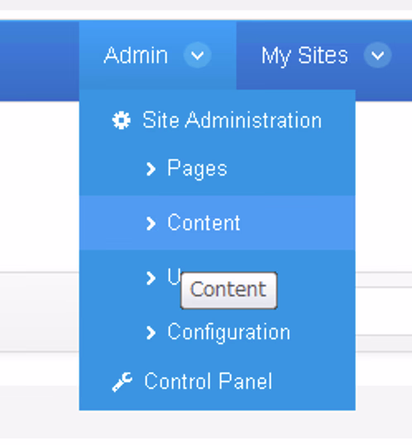
Task: Open the Admin menu label
Action: [x=136, y=55]
